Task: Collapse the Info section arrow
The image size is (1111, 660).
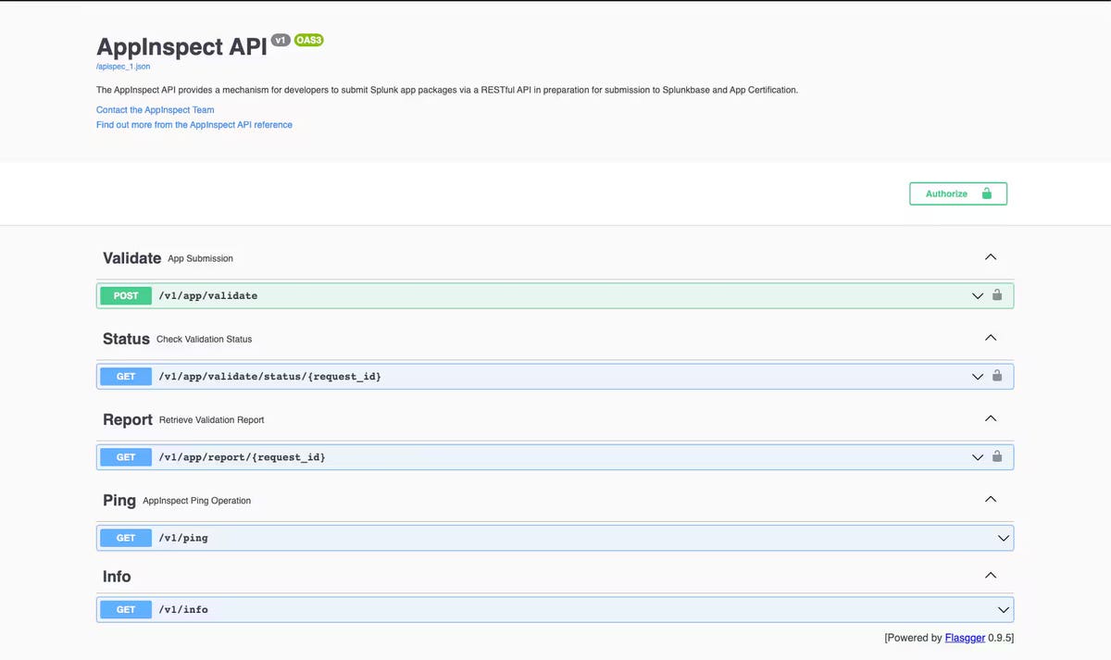Action: point(991,575)
